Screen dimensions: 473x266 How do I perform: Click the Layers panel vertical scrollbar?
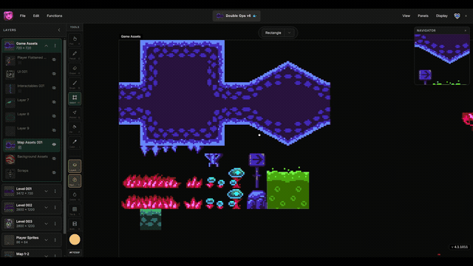pyautogui.click(x=64, y=136)
